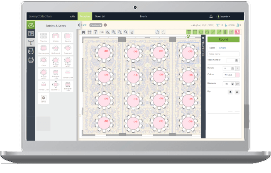
Task: Click the number 7 numbering tool
Action: coord(95,32)
